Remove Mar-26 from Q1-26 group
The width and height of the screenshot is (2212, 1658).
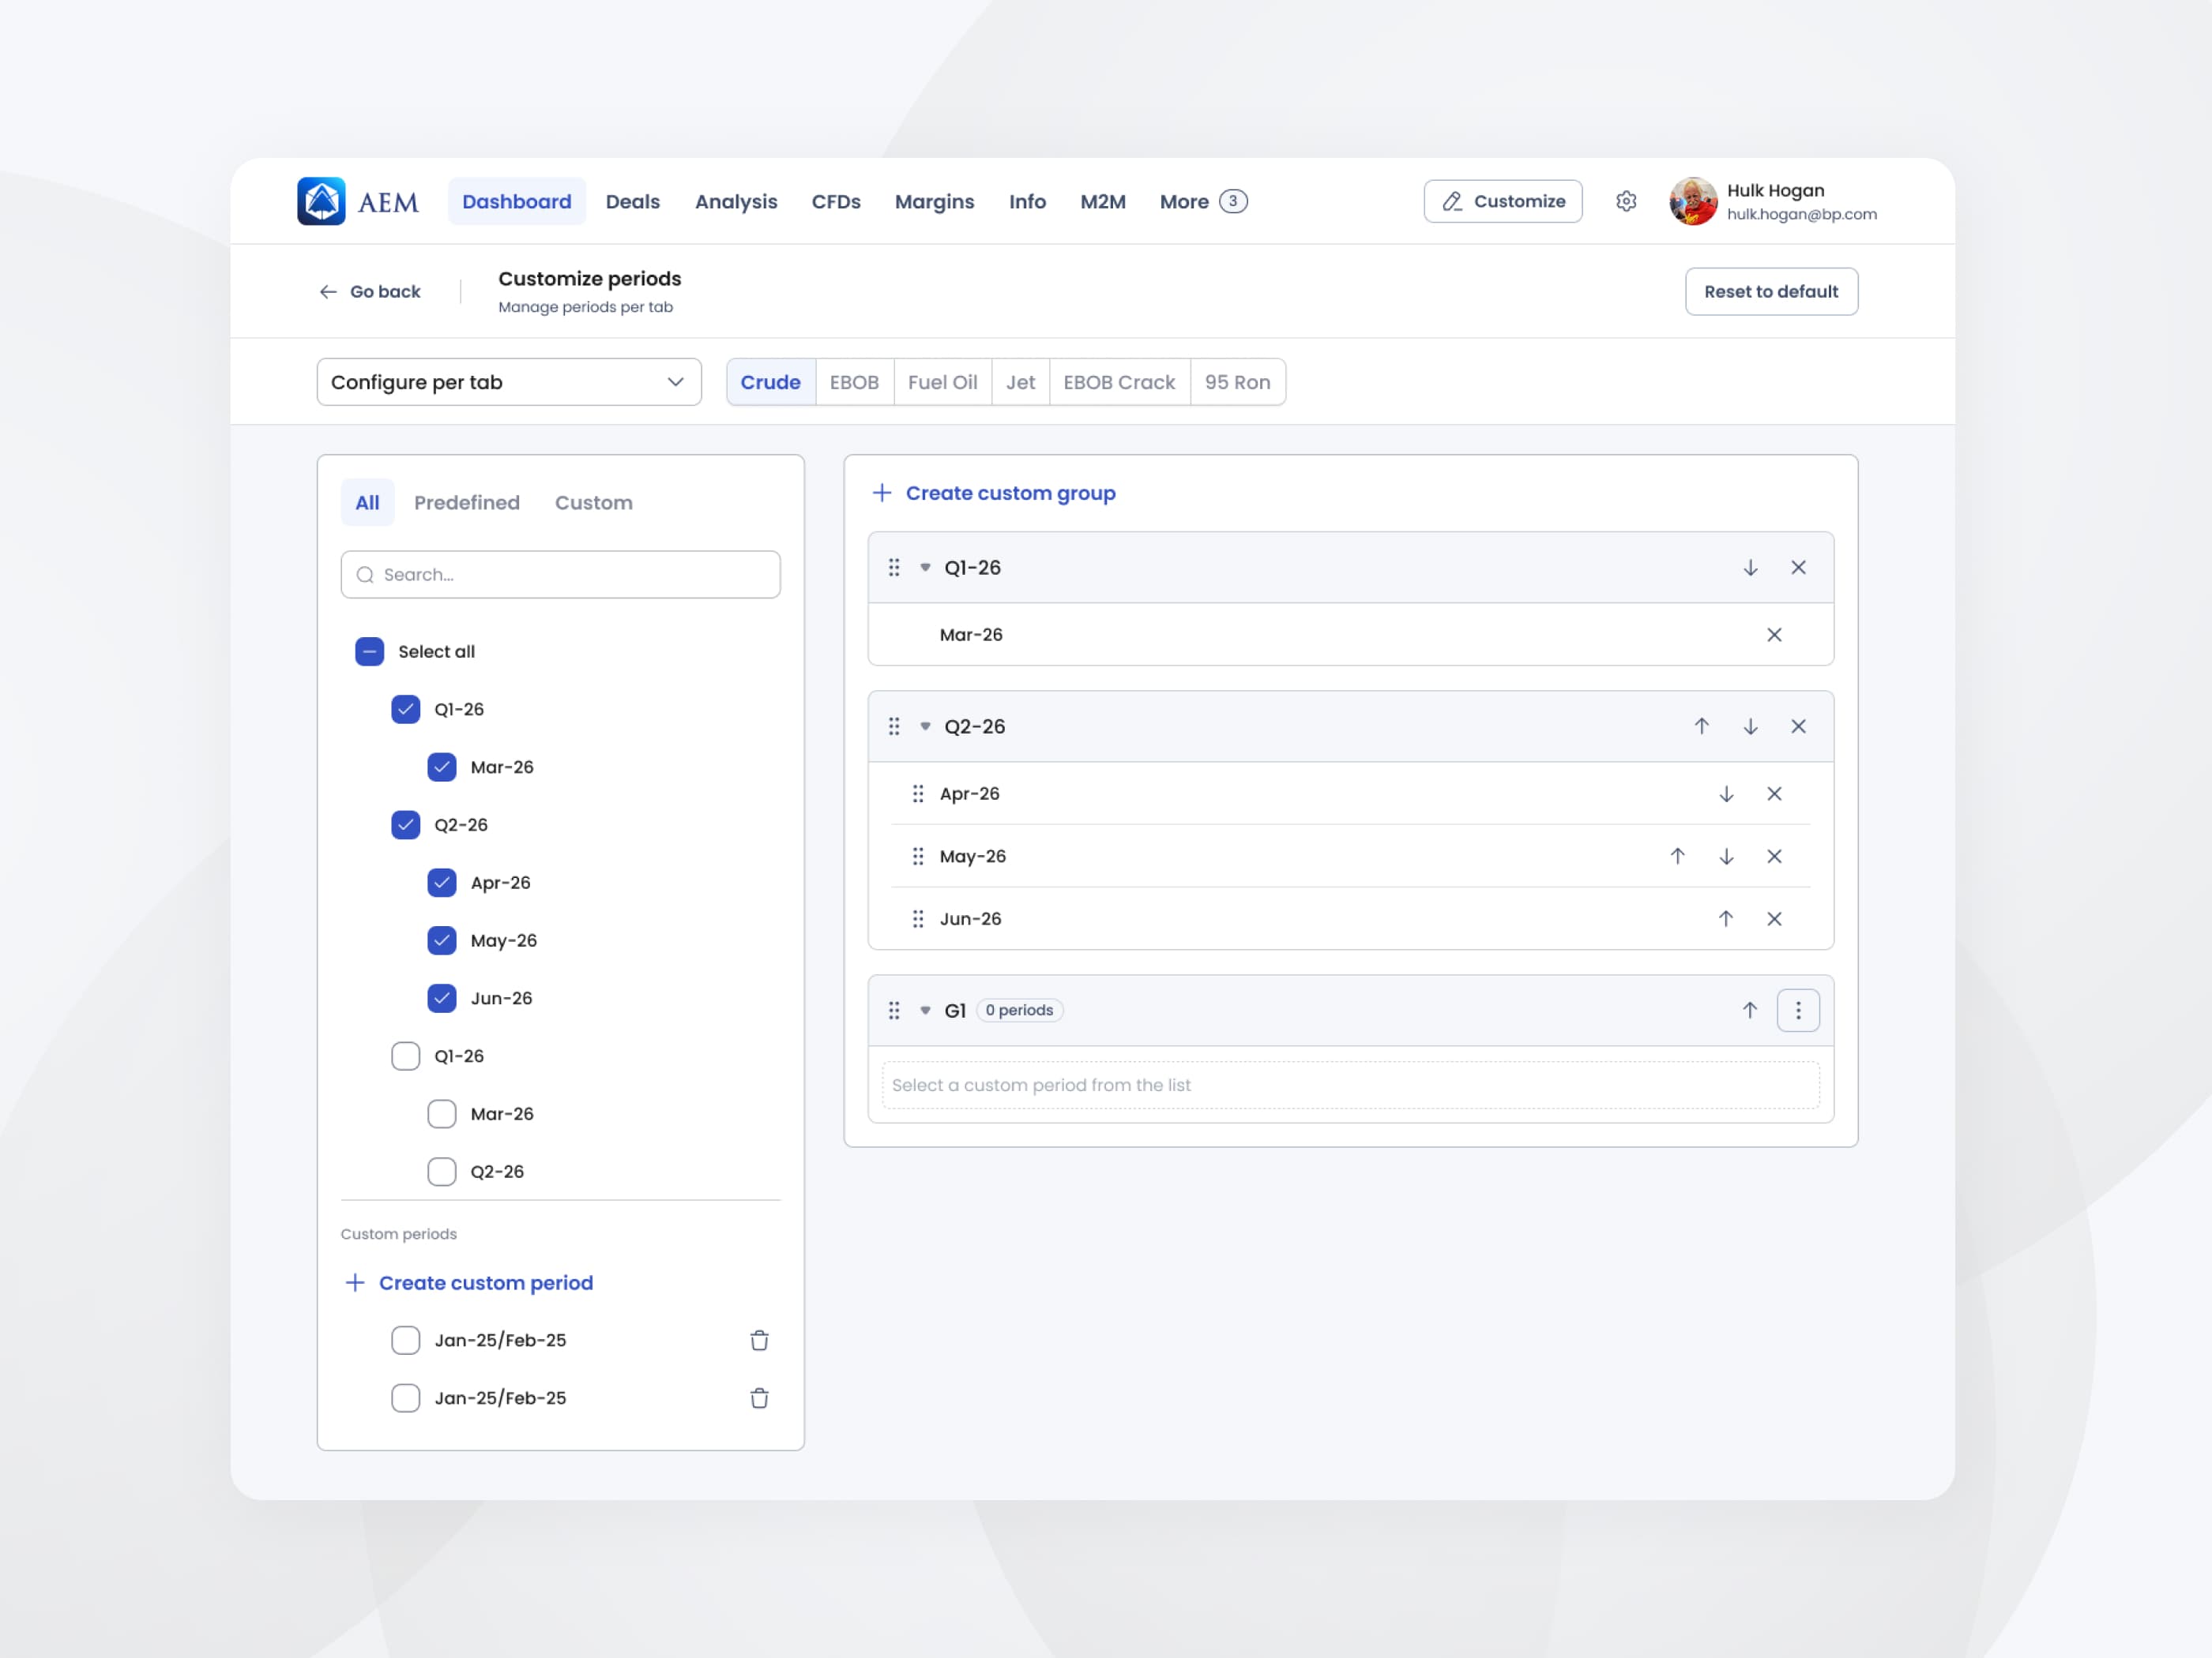click(1774, 635)
